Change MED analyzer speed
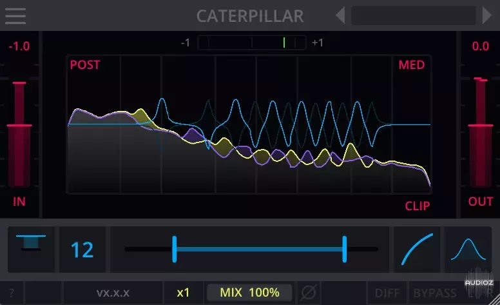 [412, 64]
